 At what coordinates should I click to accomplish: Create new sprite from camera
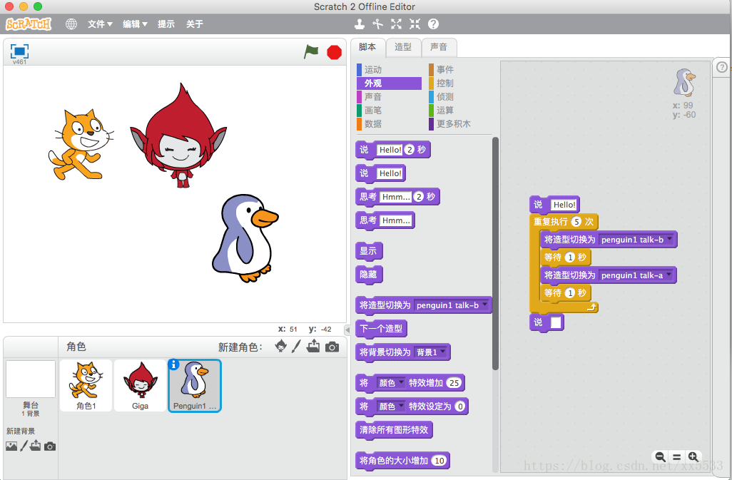coord(332,347)
